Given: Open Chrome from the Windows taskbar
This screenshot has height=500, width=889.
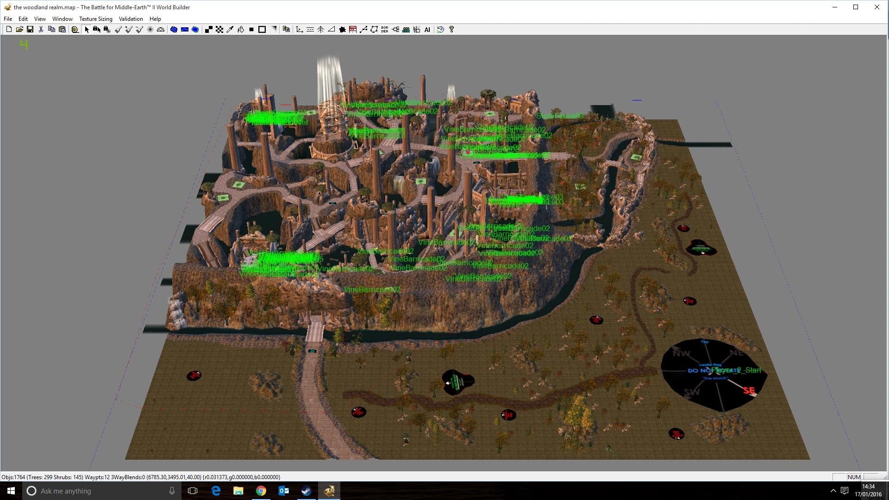Looking at the screenshot, I should (261, 491).
